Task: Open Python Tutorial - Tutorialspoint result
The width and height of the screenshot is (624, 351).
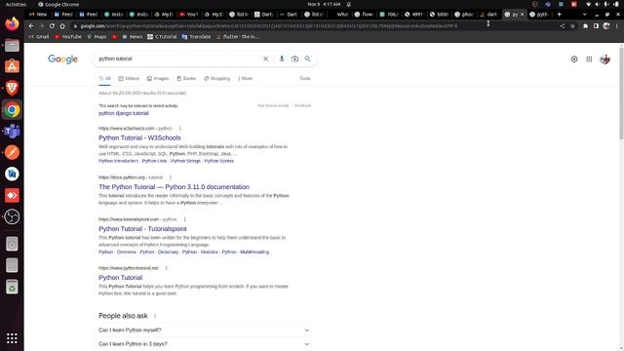Action: (142, 229)
